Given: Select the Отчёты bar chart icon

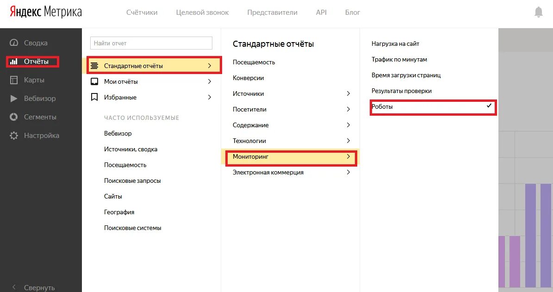Looking at the screenshot, I should pos(14,62).
